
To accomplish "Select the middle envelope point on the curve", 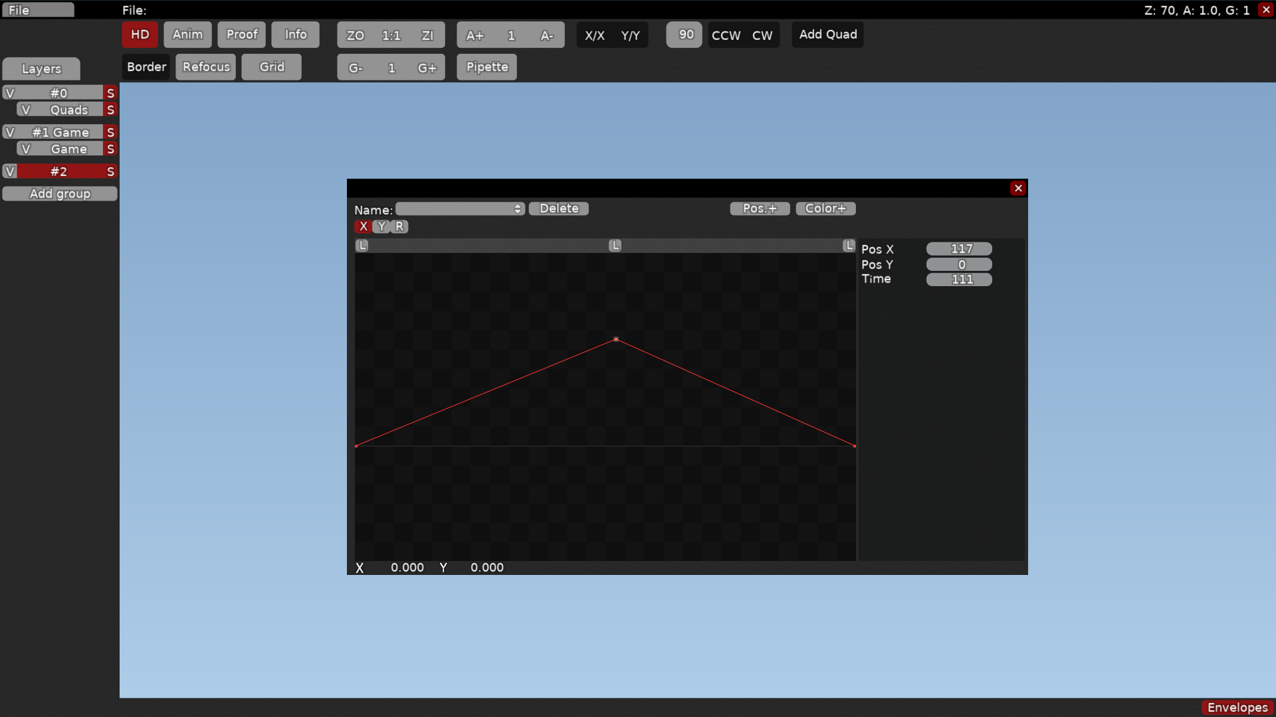I will point(616,339).
